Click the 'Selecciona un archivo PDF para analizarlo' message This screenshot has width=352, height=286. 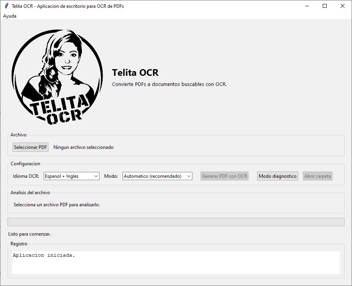click(x=57, y=205)
